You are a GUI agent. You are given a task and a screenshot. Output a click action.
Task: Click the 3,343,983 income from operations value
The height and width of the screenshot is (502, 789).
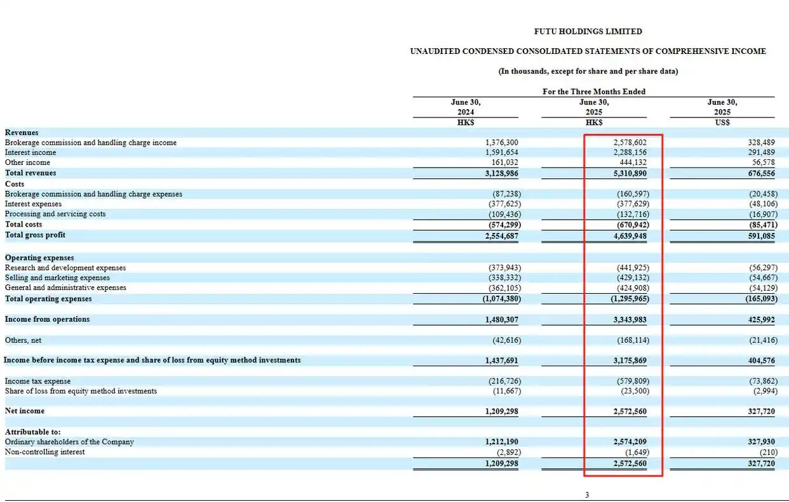click(628, 320)
